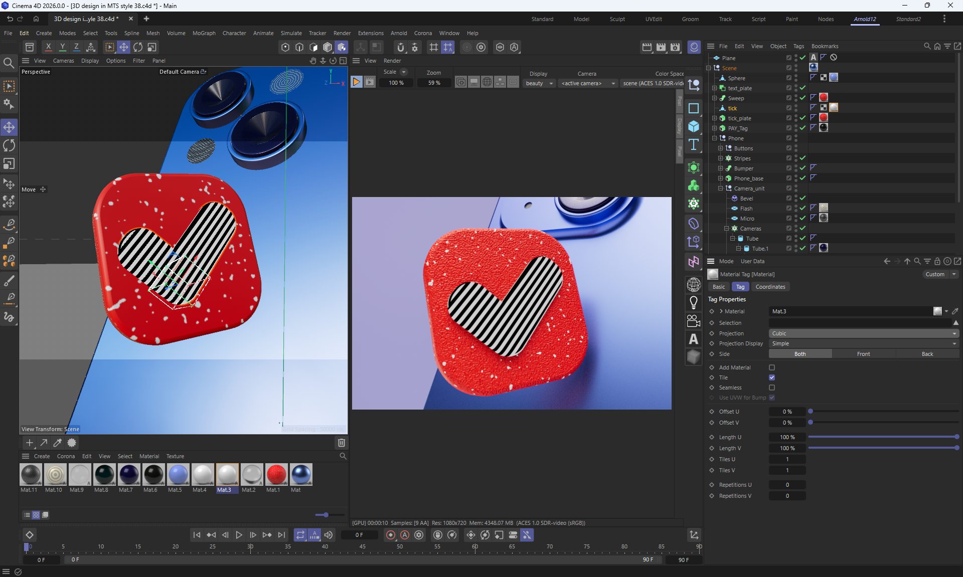Open the MoGraph menu

[x=204, y=33]
